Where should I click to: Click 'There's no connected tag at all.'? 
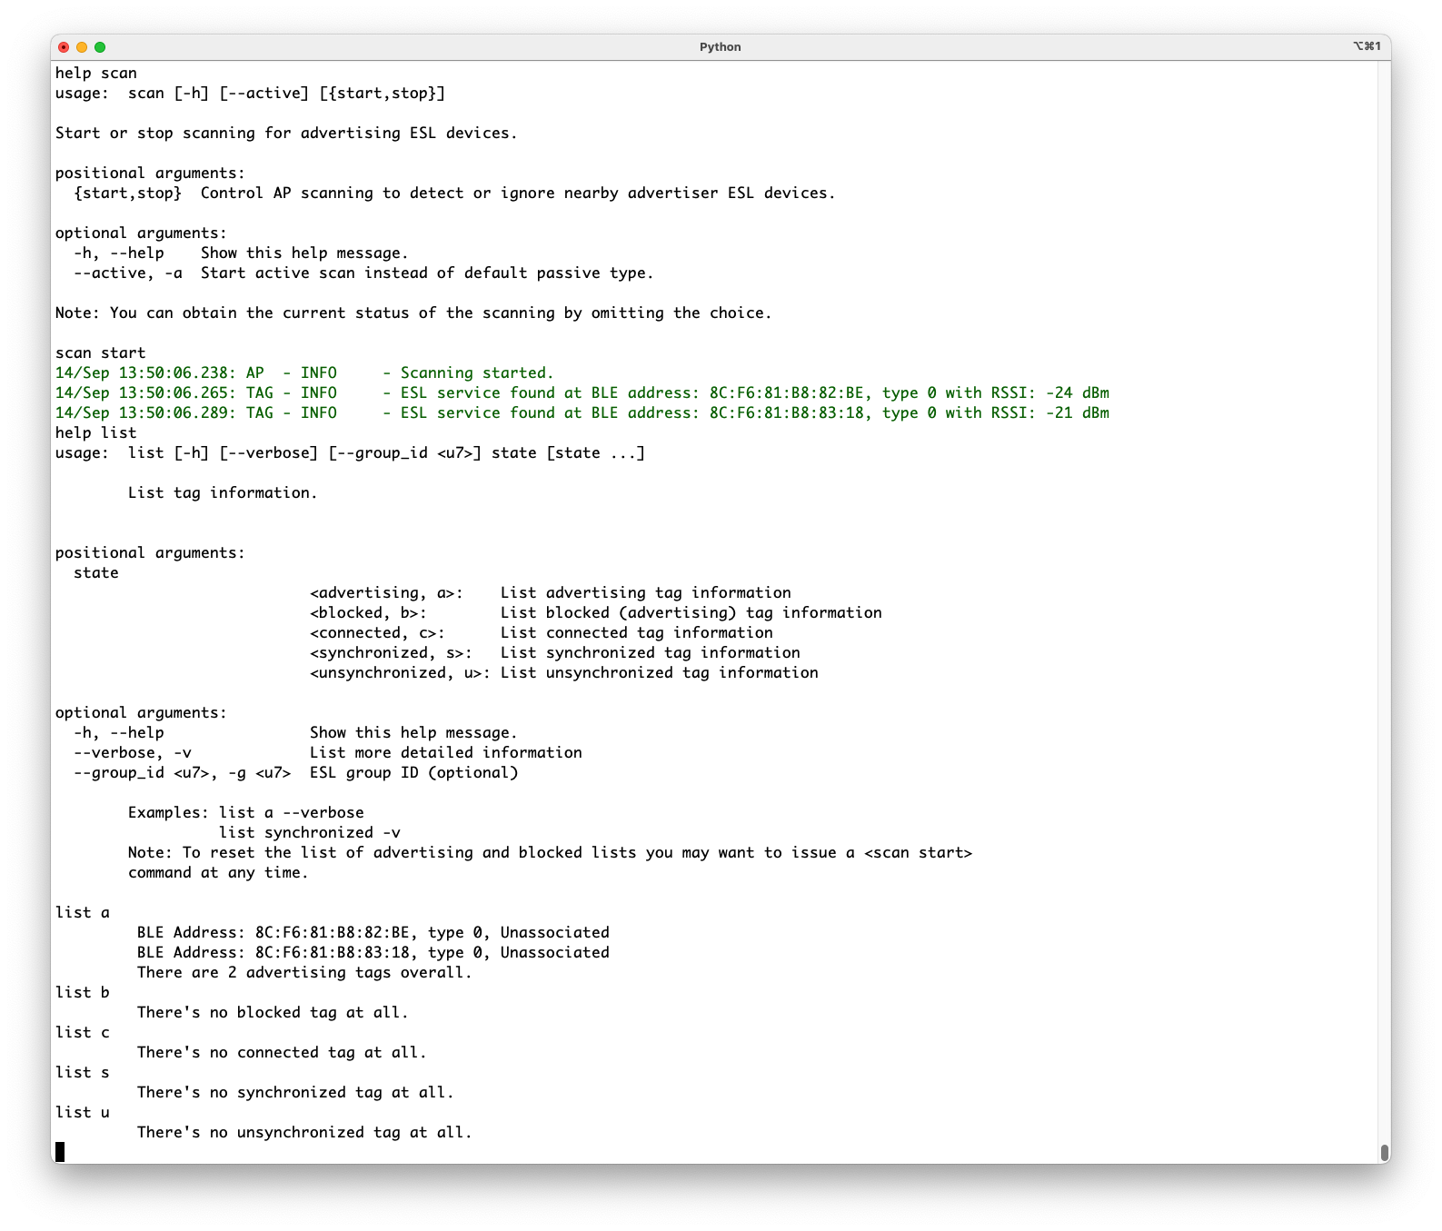pyautogui.click(x=283, y=1052)
